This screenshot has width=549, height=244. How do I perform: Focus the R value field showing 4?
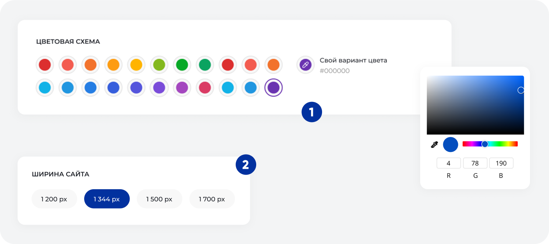click(x=449, y=163)
